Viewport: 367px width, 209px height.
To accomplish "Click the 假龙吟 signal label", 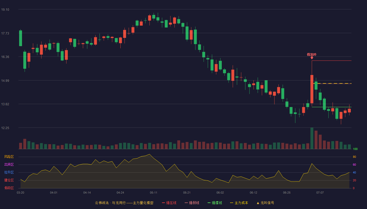I will point(312,54).
